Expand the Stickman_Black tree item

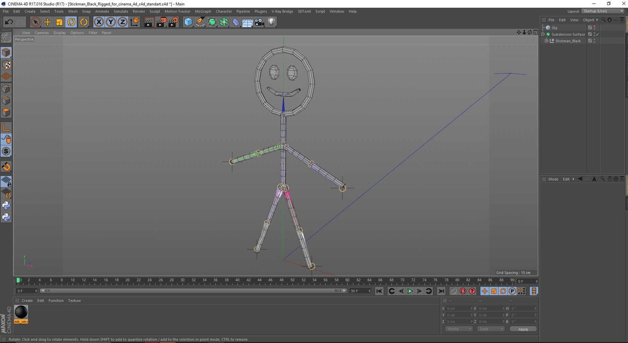(x=546, y=41)
